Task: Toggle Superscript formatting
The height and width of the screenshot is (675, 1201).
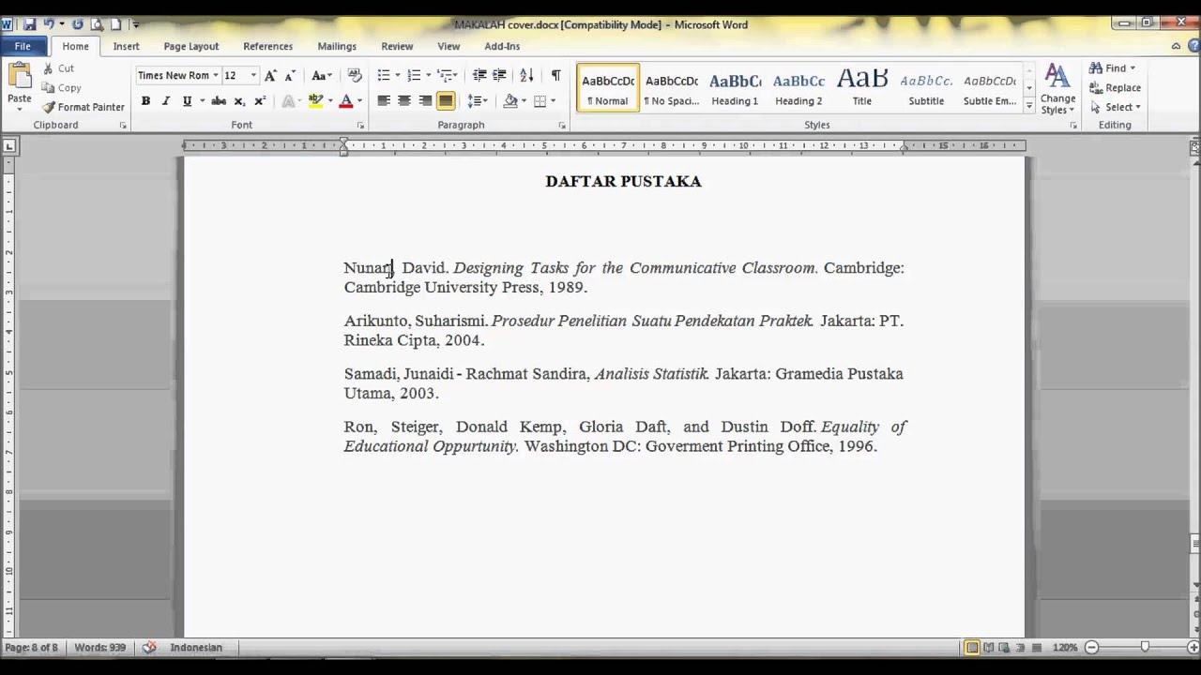Action: (260, 101)
